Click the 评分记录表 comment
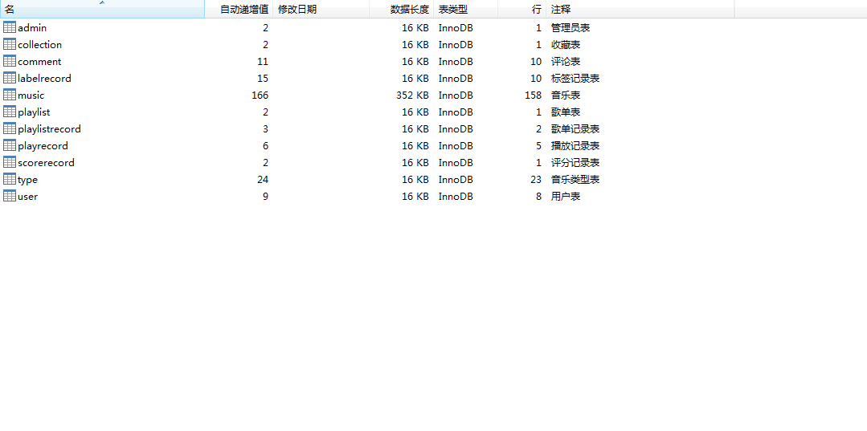 [x=575, y=162]
